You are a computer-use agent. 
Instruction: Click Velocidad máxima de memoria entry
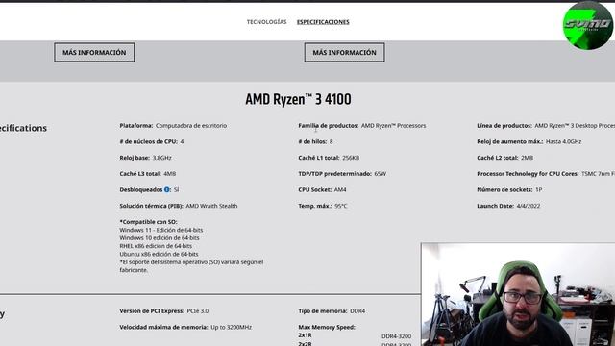tap(185, 327)
